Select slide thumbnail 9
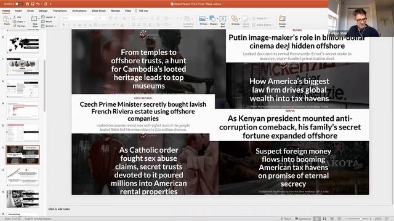Screen dimensions: 394x221 click(x=23, y=110)
